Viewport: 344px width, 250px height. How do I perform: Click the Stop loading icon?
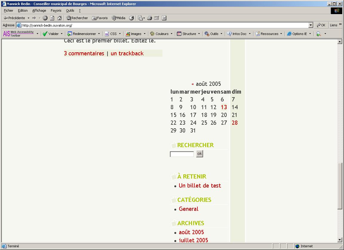[x=45, y=18]
